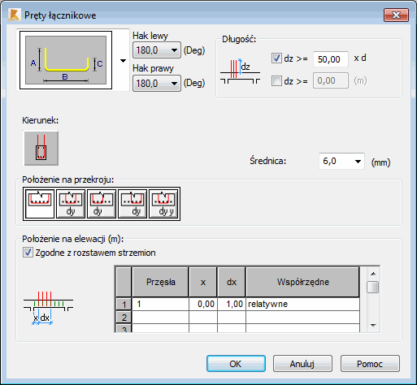
Task: Click the Anuluj button
Action: pos(302,364)
